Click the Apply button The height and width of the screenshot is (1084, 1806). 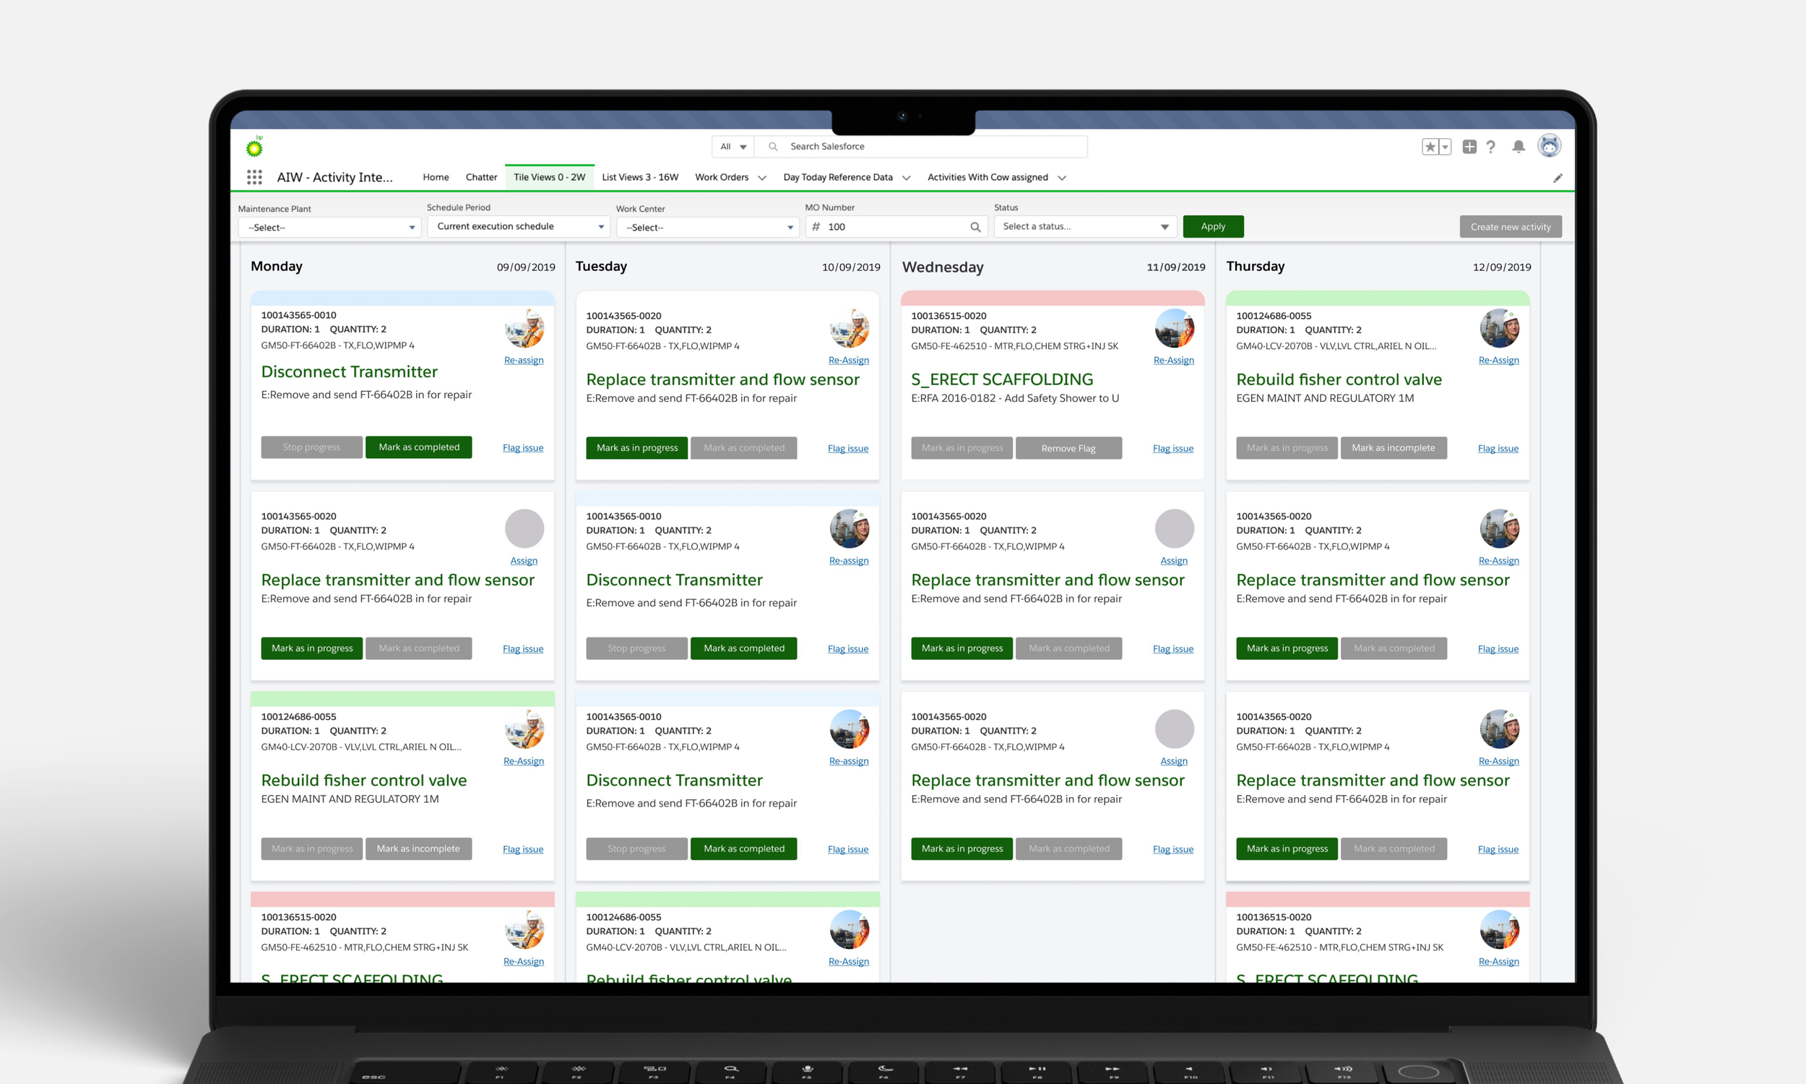coord(1212,226)
